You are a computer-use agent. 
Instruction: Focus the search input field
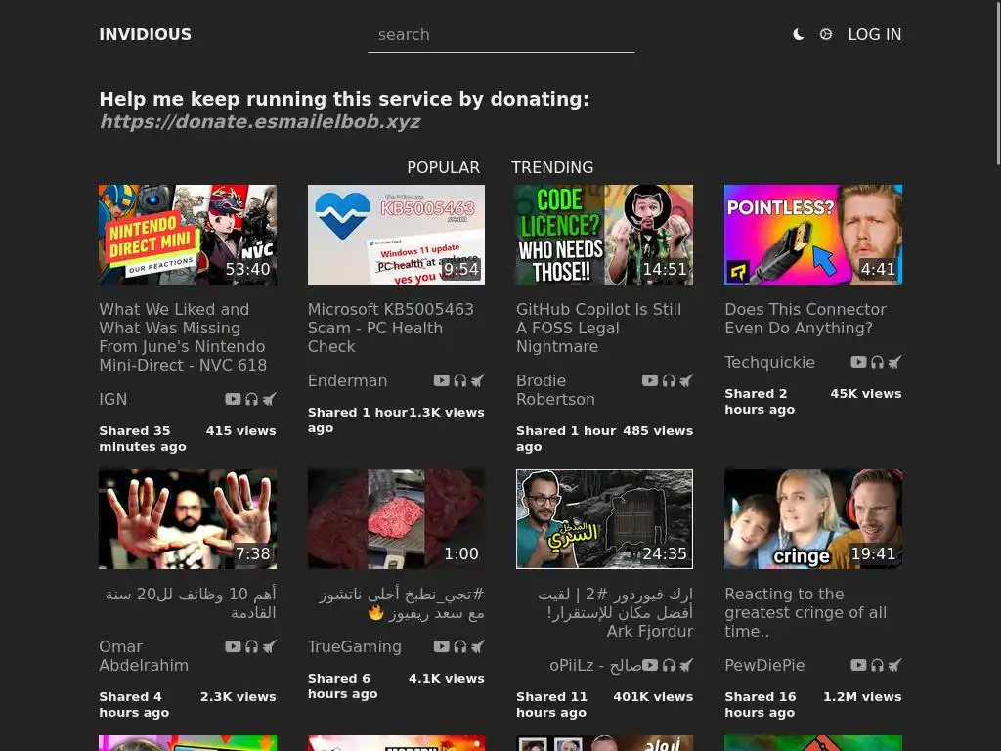point(501,35)
